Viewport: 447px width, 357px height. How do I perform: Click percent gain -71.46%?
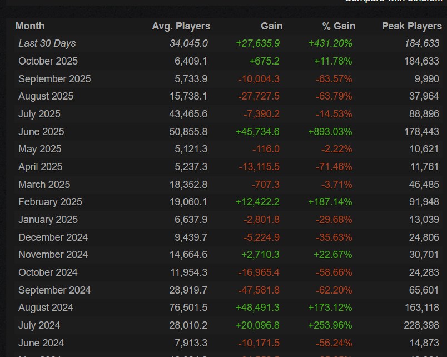[x=334, y=166]
